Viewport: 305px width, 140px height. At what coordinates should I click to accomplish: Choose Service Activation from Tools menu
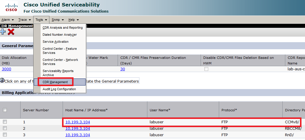tap(56, 42)
